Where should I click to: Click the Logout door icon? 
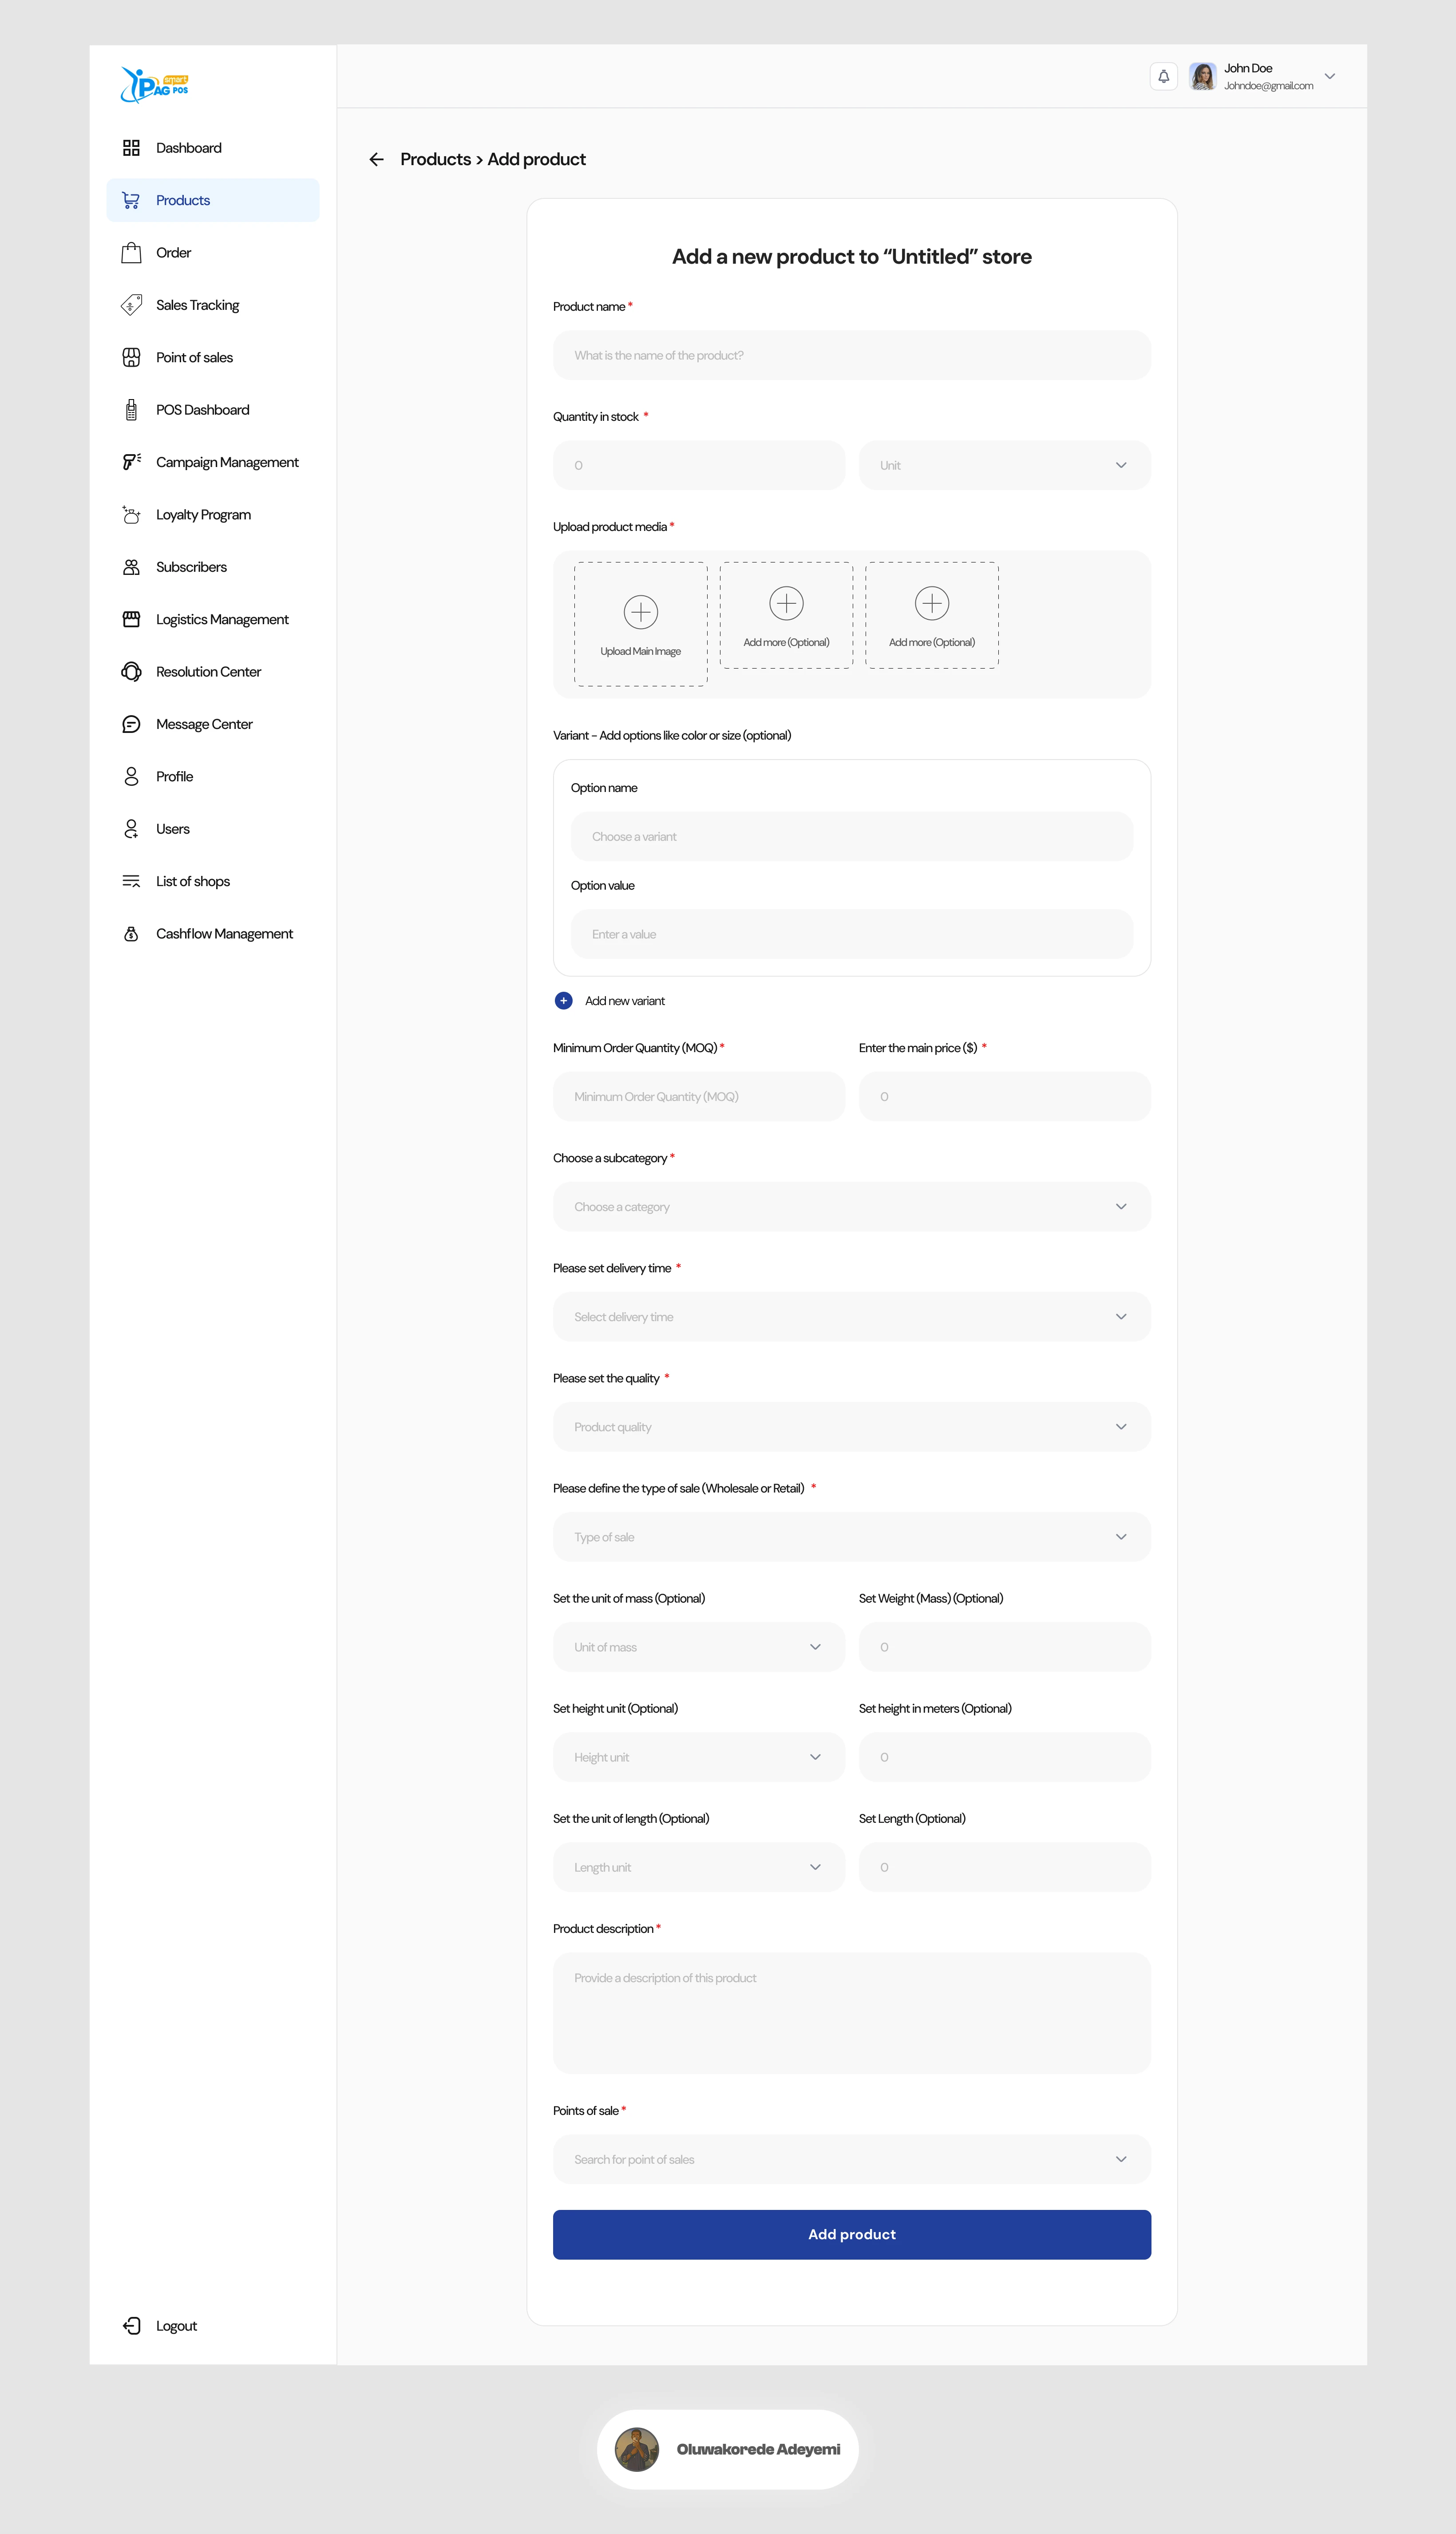click(x=131, y=2325)
